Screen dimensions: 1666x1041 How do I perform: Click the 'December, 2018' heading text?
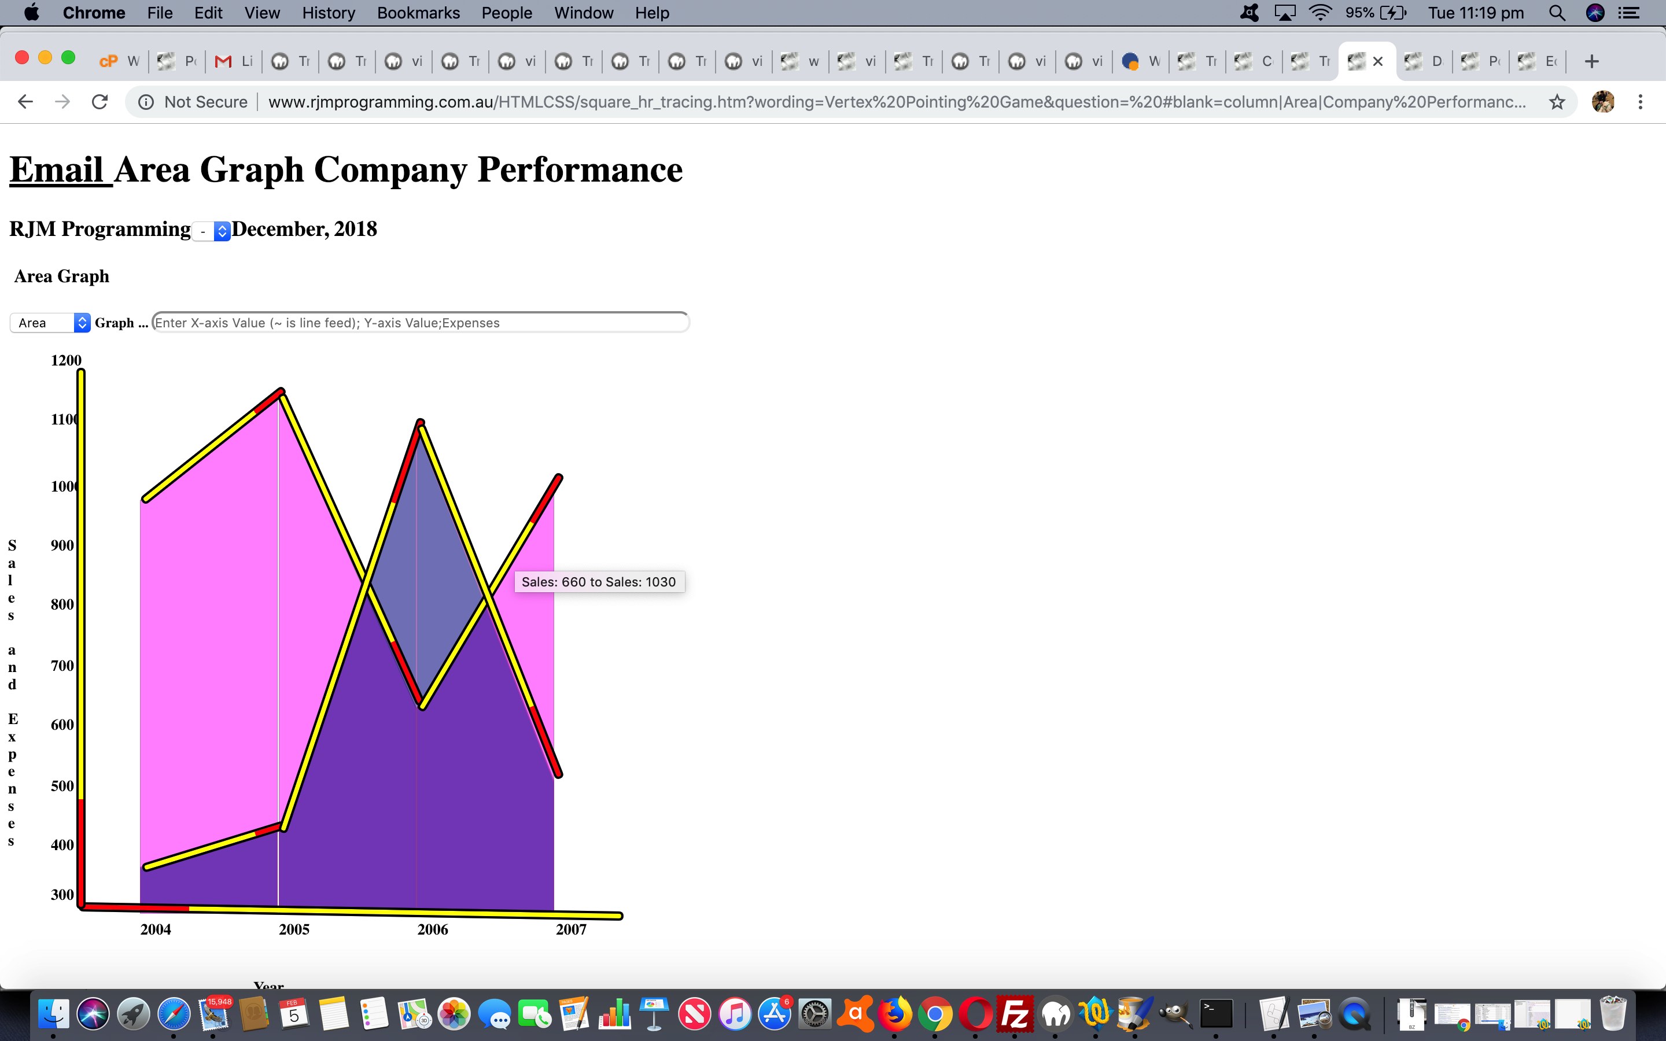[x=304, y=228]
